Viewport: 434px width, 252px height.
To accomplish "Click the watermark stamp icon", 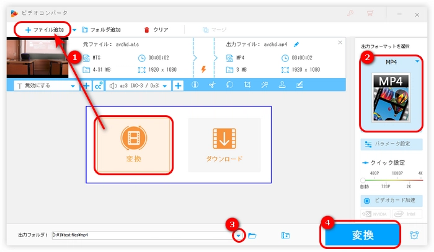I will coord(282,85).
